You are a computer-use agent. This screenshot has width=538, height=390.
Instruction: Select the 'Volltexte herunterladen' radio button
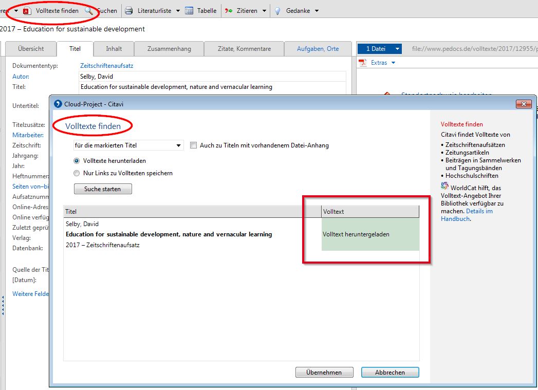coord(77,161)
